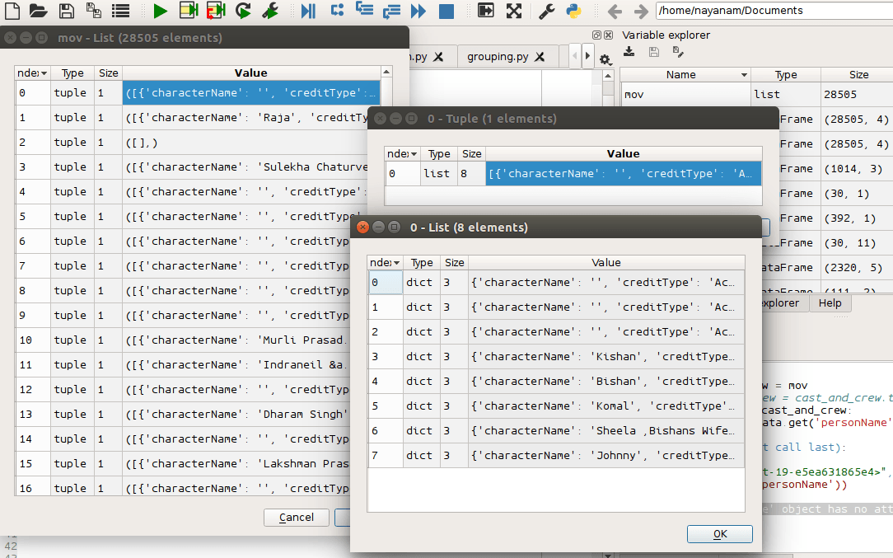
Task: Click the Name column sort arrow in Variable explorer
Action: [744, 75]
